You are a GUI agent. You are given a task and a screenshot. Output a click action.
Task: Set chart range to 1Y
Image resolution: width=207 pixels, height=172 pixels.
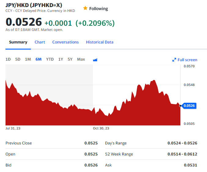(x=61, y=59)
